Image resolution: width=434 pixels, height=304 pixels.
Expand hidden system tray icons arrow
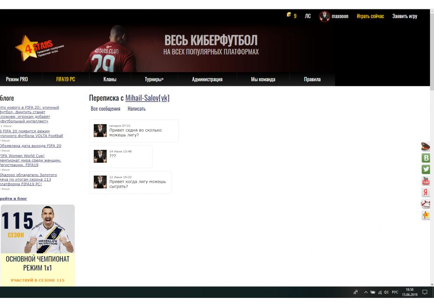point(366,292)
